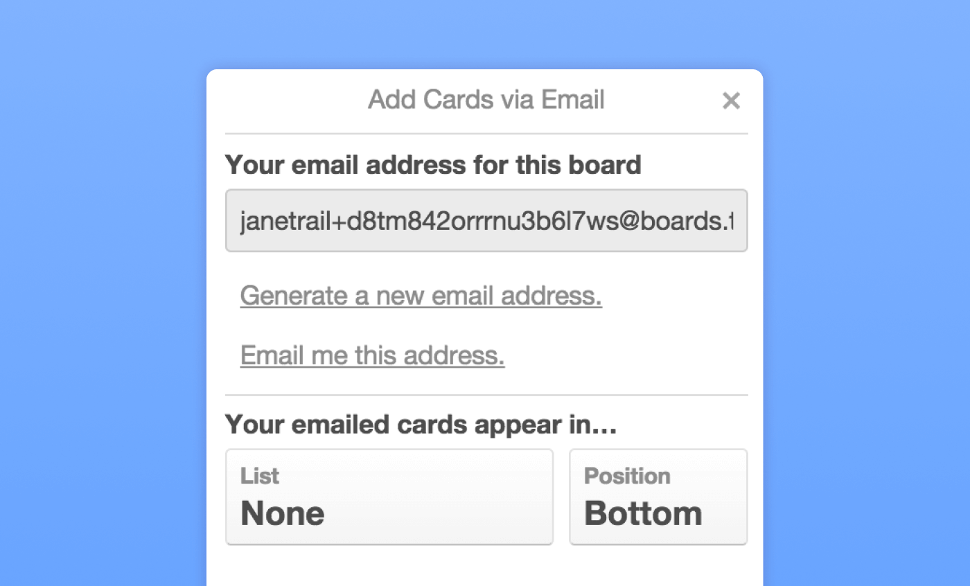Click the X icon in the dialog corner

(731, 100)
